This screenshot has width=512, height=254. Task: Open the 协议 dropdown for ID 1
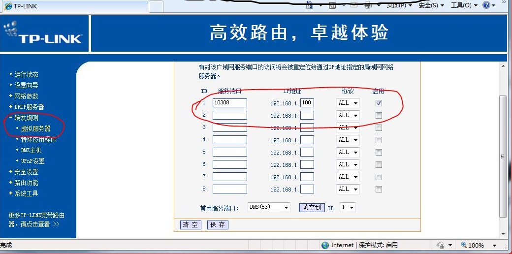pyautogui.click(x=348, y=103)
